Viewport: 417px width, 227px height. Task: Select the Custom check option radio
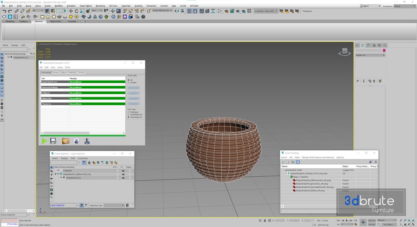coord(129,83)
